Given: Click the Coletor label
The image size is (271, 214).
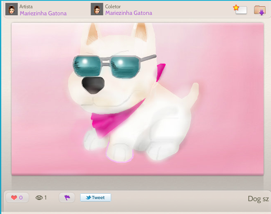Looking at the screenshot, I should pyautogui.click(x=113, y=7).
